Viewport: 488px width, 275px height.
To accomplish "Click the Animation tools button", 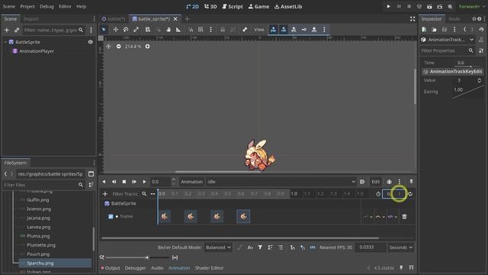I will click(191, 182).
